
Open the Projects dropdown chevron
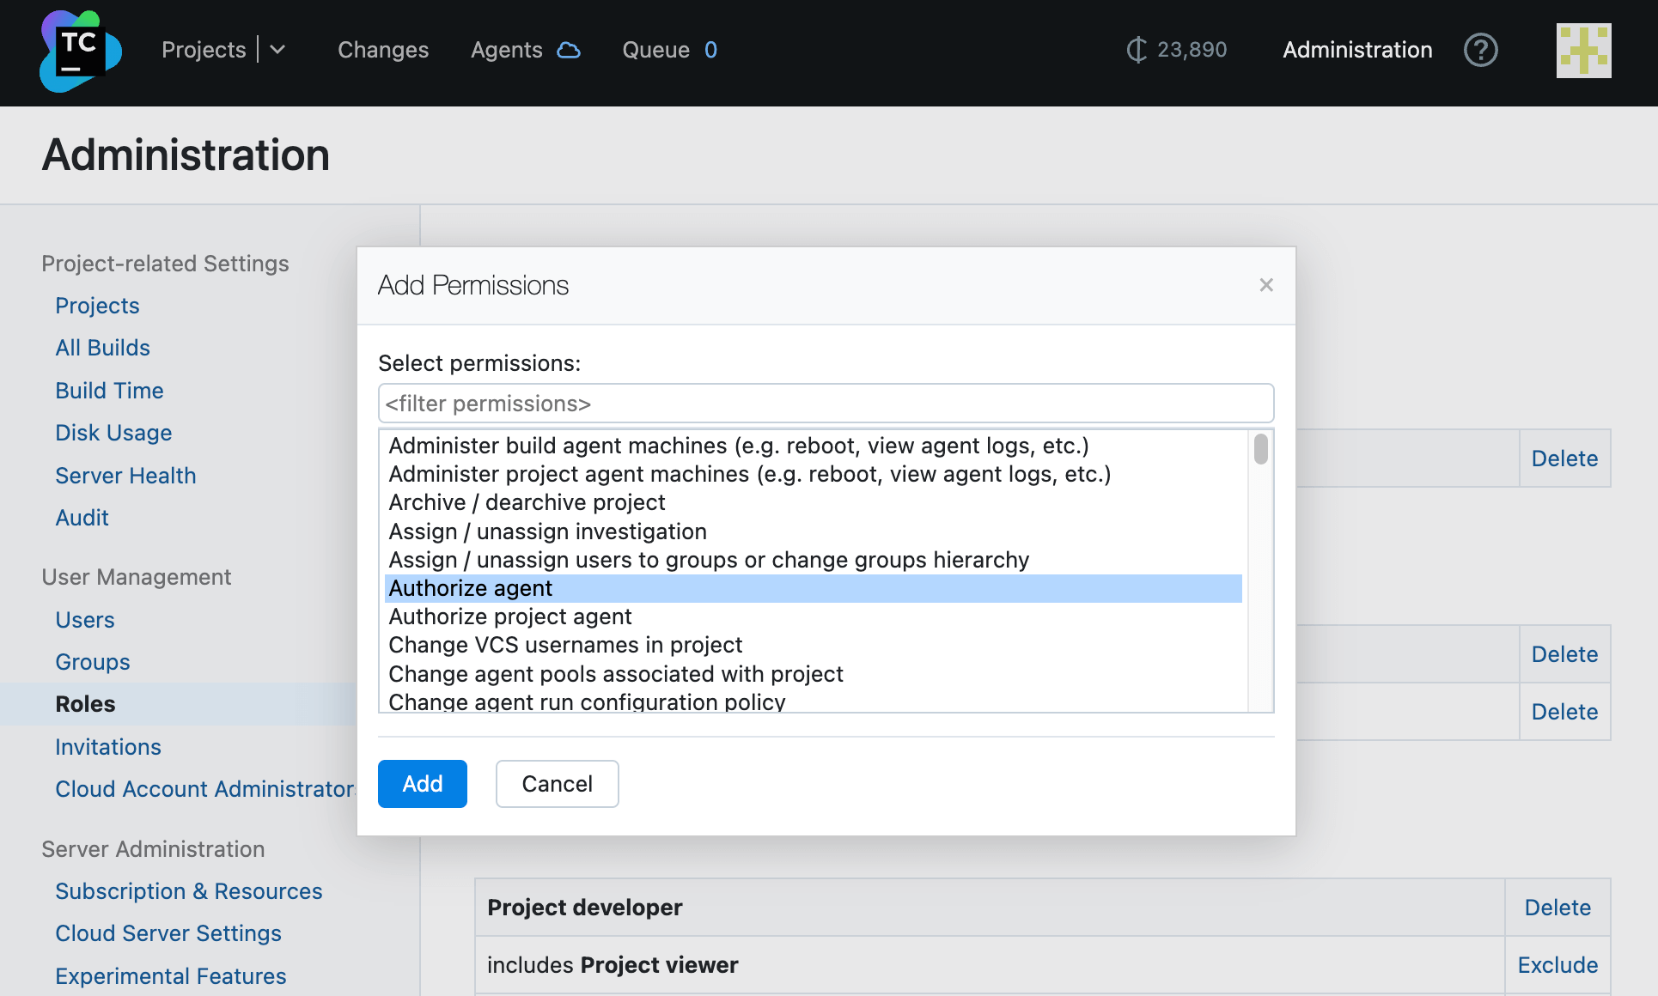point(277,50)
